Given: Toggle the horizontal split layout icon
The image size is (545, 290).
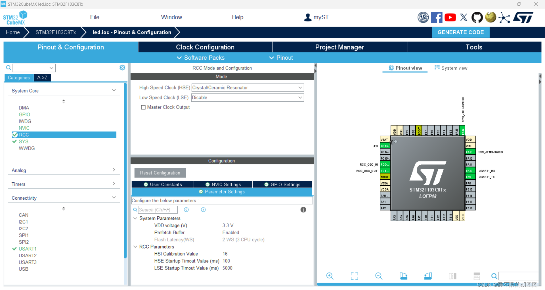Looking at the screenshot, I should pos(477,276).
